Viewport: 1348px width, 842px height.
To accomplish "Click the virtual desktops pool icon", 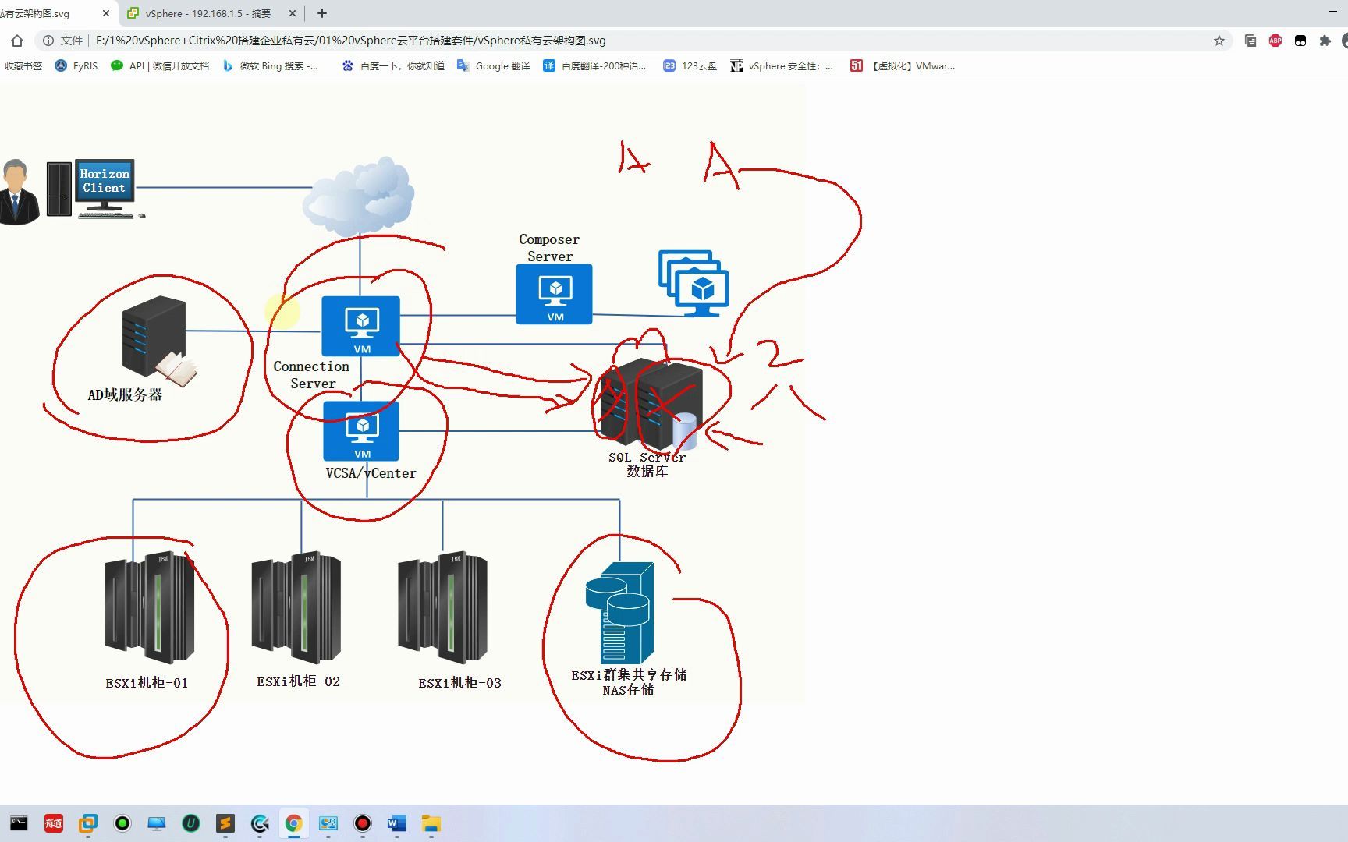I will click(x=694, y=283).
